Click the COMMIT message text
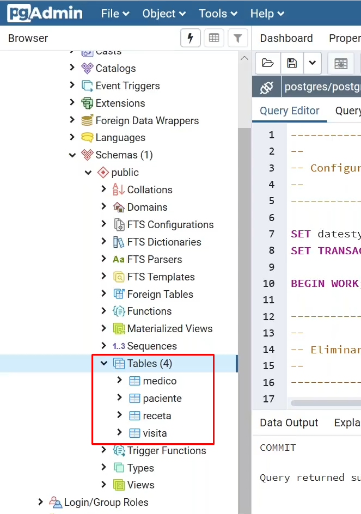Viewport: 361px width, 514px height. pos(278,448)
